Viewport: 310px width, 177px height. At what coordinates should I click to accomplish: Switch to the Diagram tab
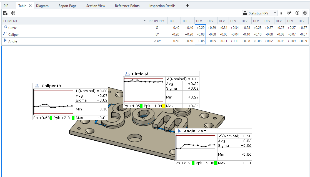click(x=42, y=6)
